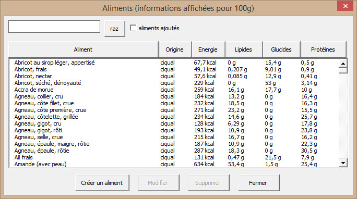Click the raz reset button
This screenshot has height=199, width=357.
pyautogui.click(x=114, y=29)
